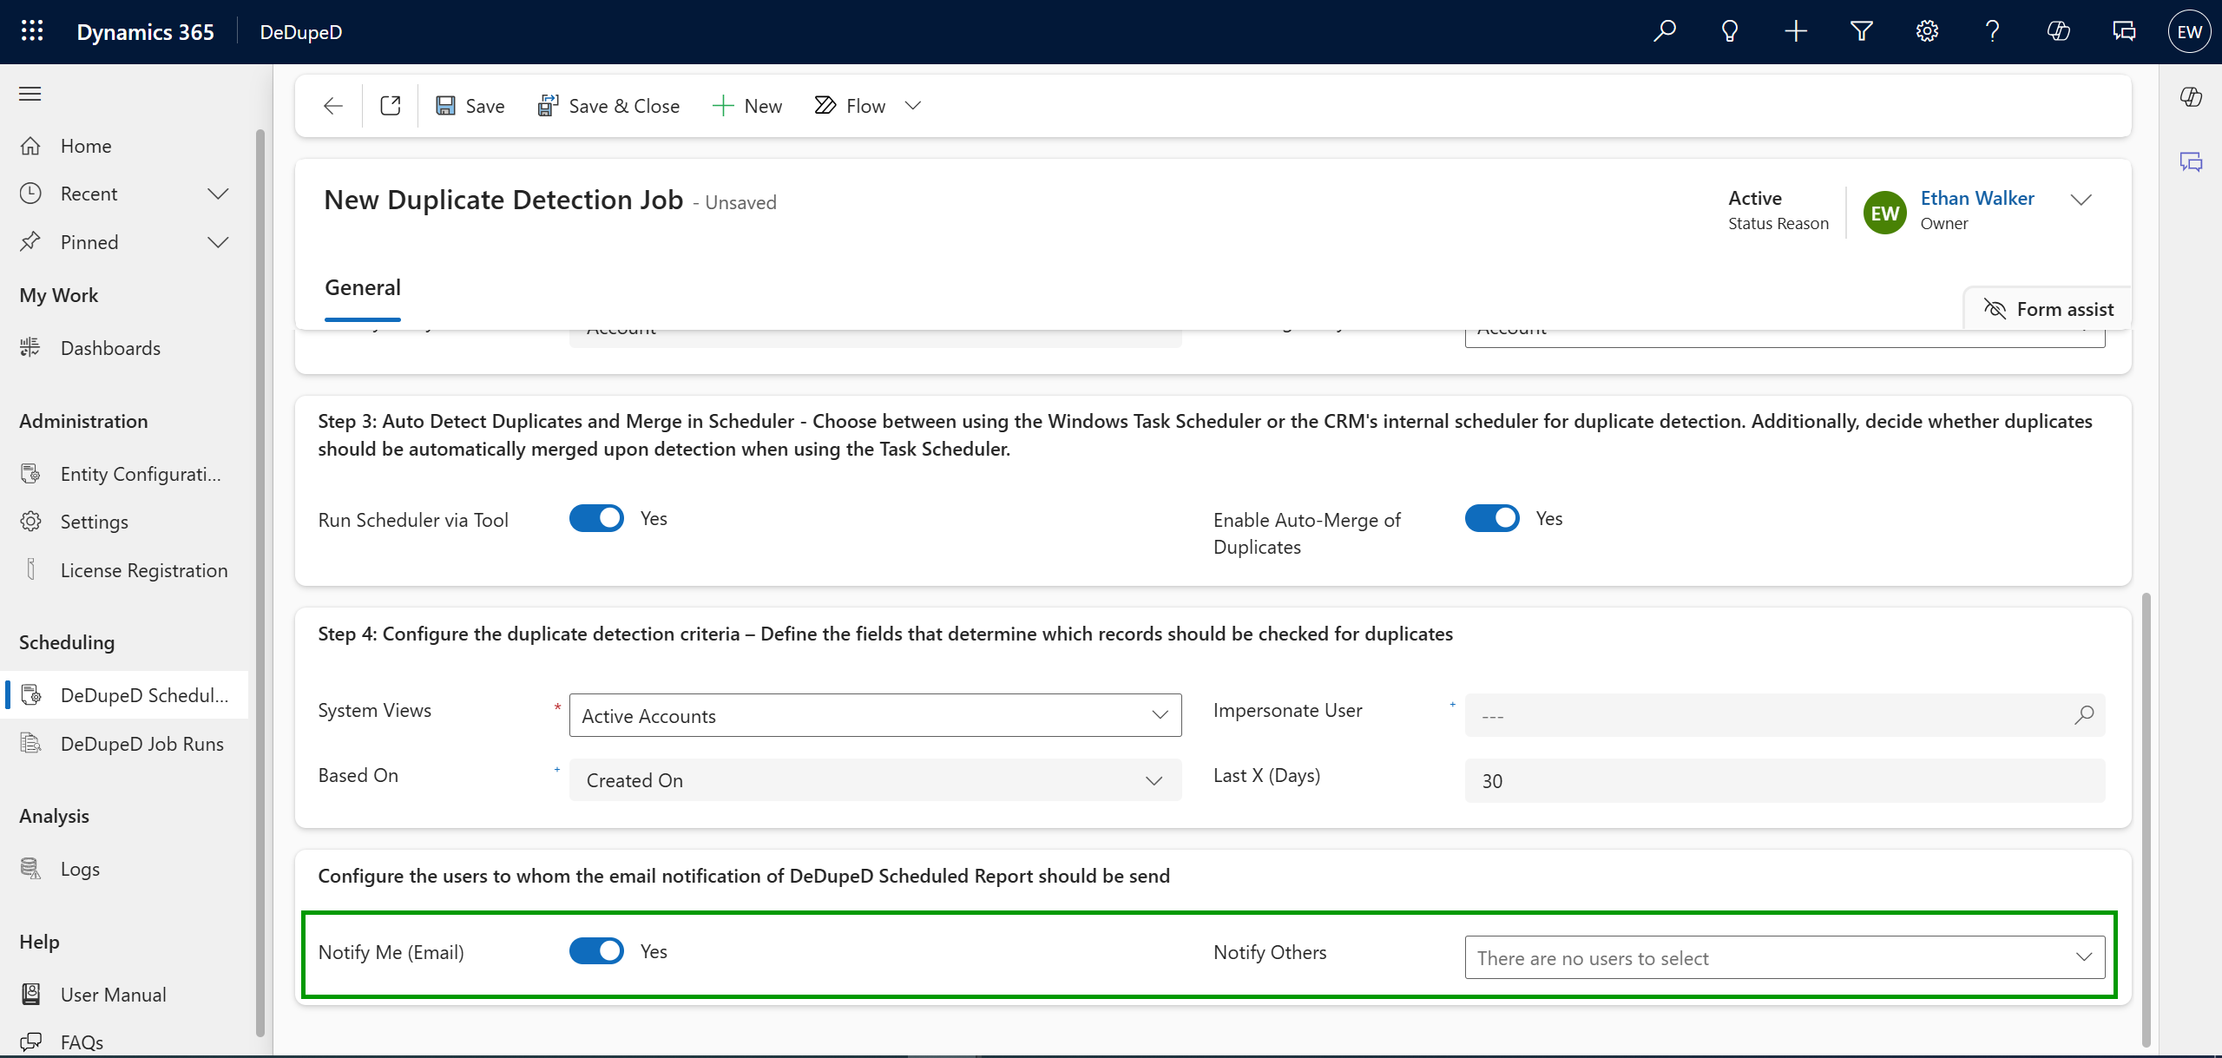Select the General tab
Viewport: 2222px width, 1058px height.
(x=363, y=287)
